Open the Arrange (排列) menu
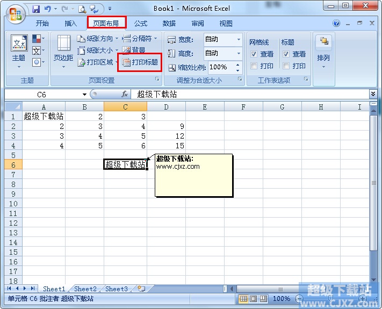The image size is (382, 309). 323,52
